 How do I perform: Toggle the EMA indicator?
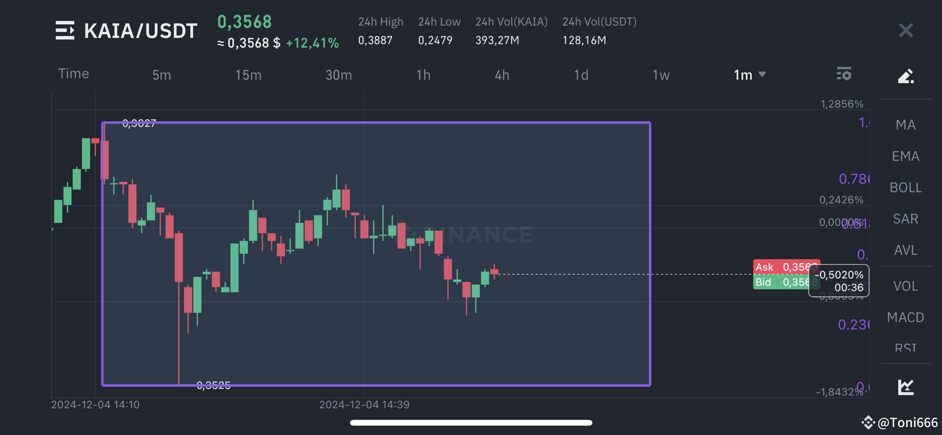906,156
